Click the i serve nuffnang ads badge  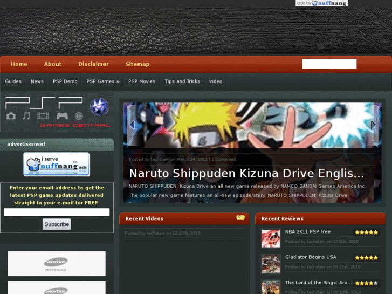click(57, 165)
